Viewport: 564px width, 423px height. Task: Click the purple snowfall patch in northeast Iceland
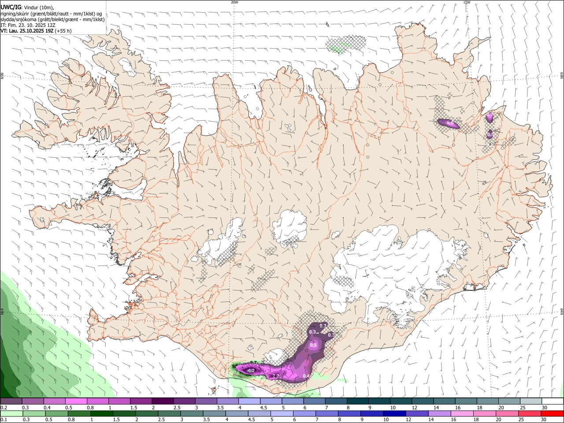[x=448, y=123]
